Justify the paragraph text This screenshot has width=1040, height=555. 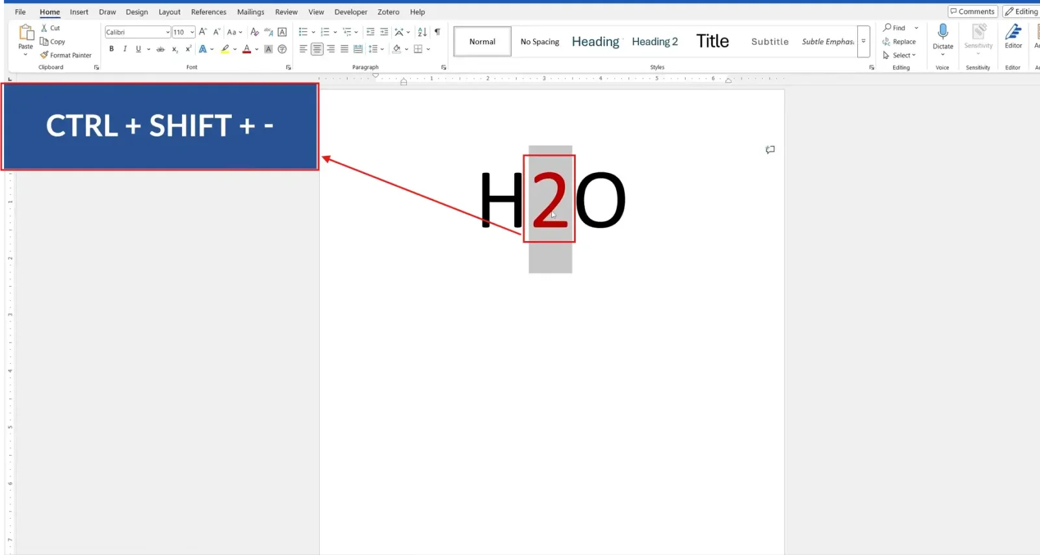pyautogui.click(x=344, y=49)
